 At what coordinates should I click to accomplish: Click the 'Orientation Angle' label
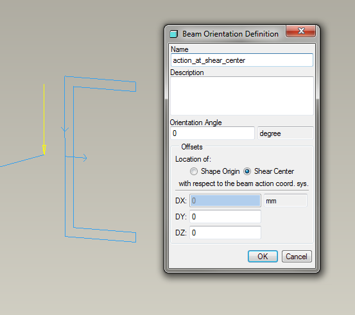196,123
